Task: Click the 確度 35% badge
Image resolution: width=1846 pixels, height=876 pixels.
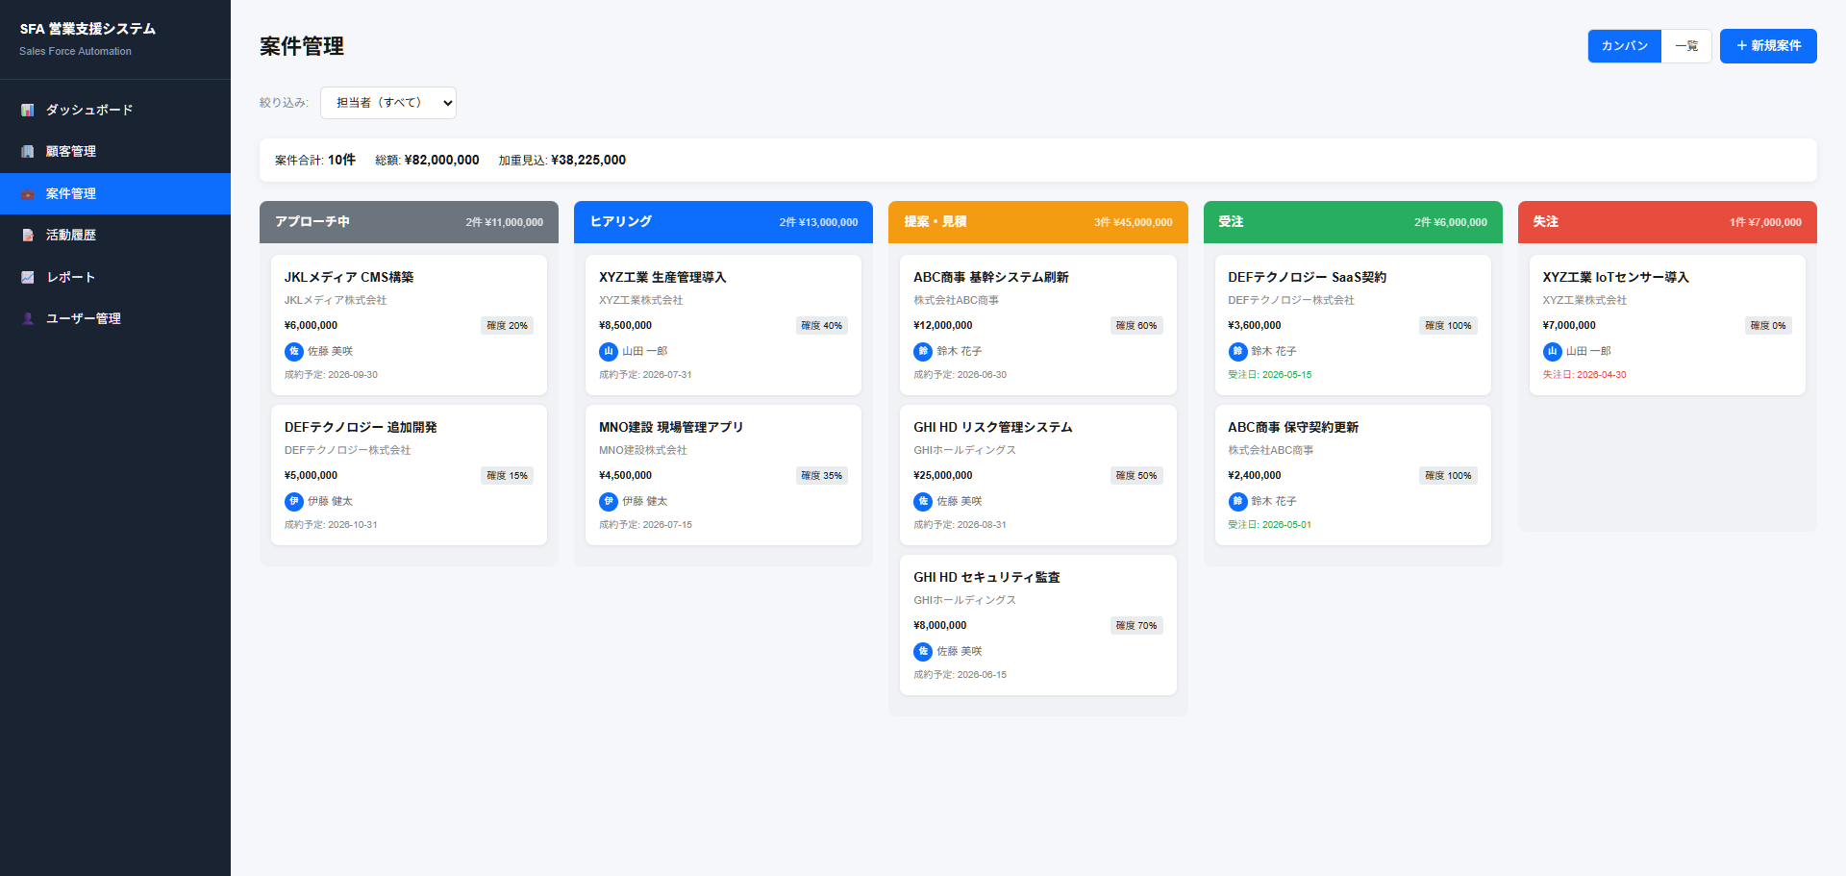Action: coord(822,476)
